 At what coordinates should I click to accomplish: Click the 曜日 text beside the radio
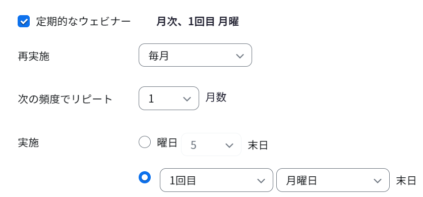tap(167, 142)
